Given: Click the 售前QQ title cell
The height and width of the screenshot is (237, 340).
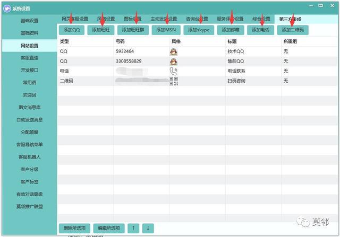Looking at the screenshot, I should [x=253, y=62].
